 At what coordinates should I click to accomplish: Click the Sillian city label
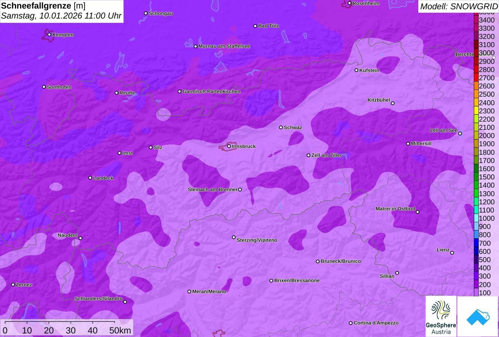point(387,276)
